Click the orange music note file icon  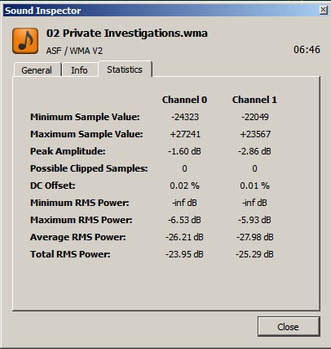25,41
